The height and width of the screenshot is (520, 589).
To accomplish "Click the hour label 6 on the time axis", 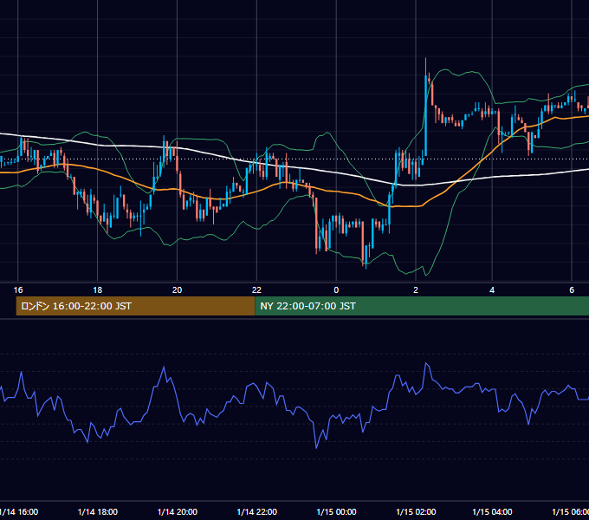I will pos(572,290).
